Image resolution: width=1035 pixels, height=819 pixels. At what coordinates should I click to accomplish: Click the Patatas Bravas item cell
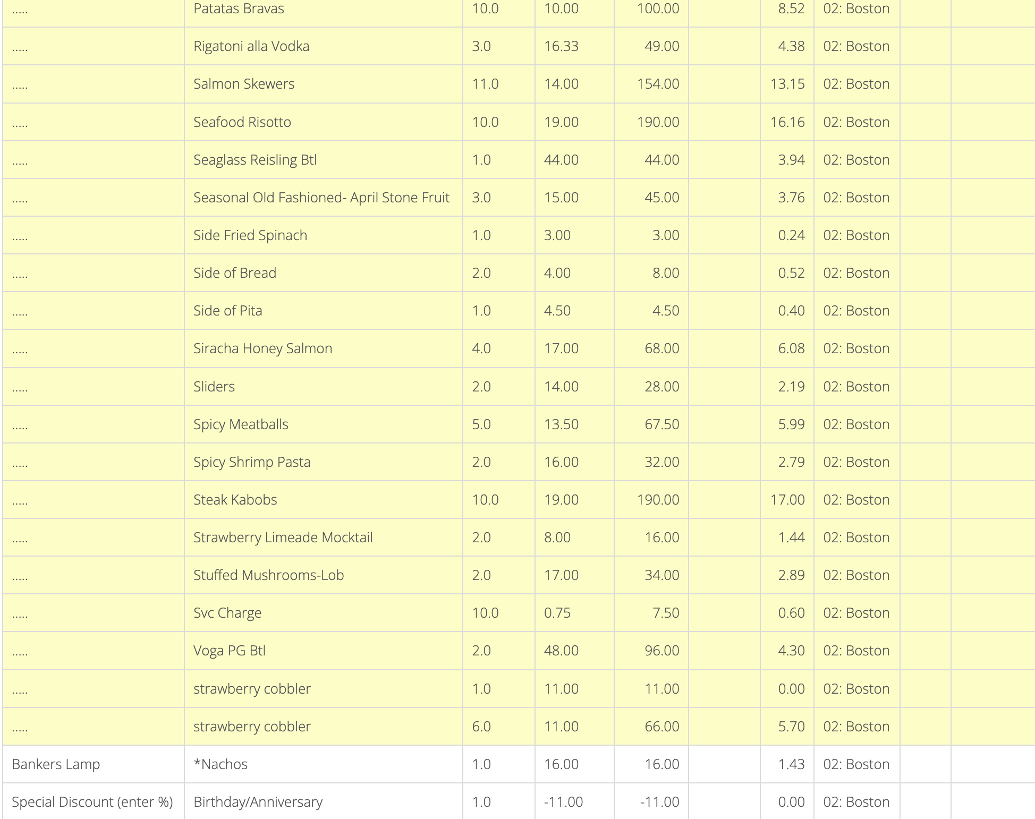click(323, 9)
